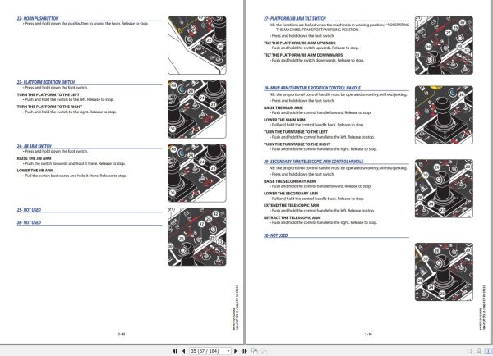Image resolution: width=493 pixels, height=356 pixels.
Task: Click 'RETRACT THE TELESCOPIC ARM' text
Action: tap(292, 217)
